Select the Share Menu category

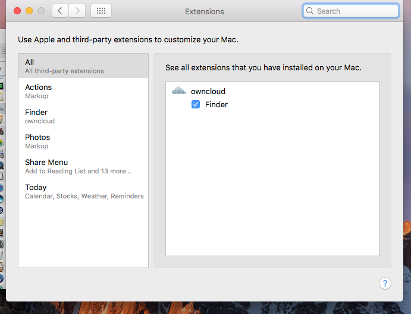click(x=83, y=166)
